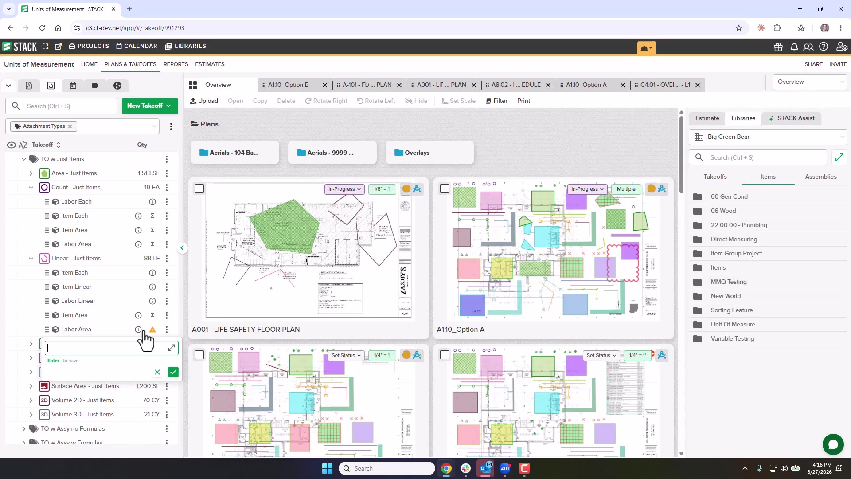Cancel the note with the green X
851x479 pixels.
pos(157,372)
